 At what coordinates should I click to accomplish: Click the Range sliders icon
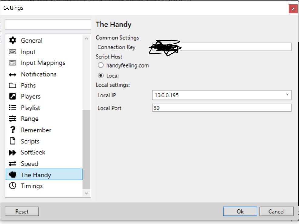13,118
